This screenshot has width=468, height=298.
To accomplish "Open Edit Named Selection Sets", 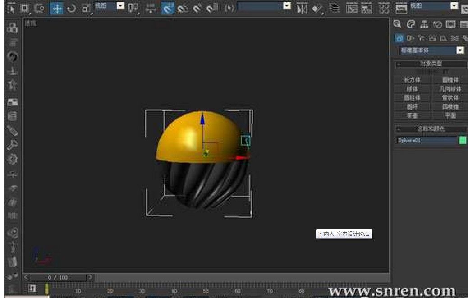I will [229, 9].
